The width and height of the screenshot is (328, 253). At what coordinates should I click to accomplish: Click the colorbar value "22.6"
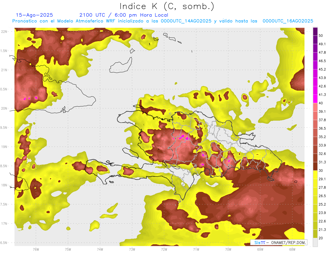pos(322,221)
